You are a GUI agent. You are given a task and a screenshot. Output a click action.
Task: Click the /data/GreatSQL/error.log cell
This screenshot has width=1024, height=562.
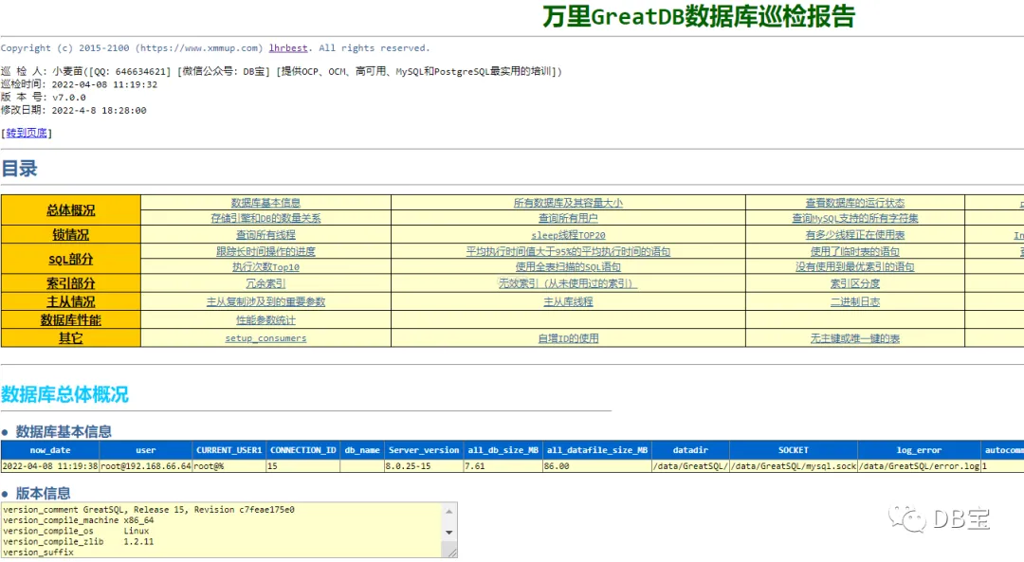pos(919,466)
